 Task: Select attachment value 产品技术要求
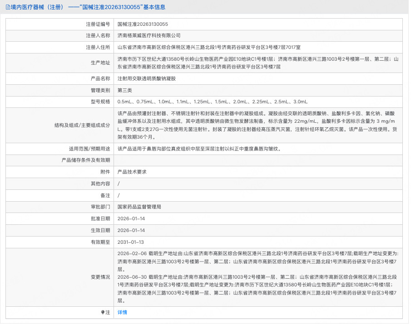[132, 172]
